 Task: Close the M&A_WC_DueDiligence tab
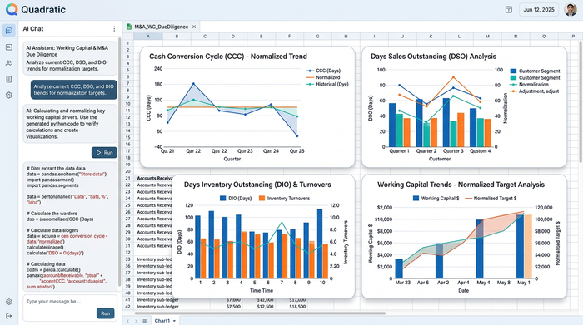(x=194, y=27)
